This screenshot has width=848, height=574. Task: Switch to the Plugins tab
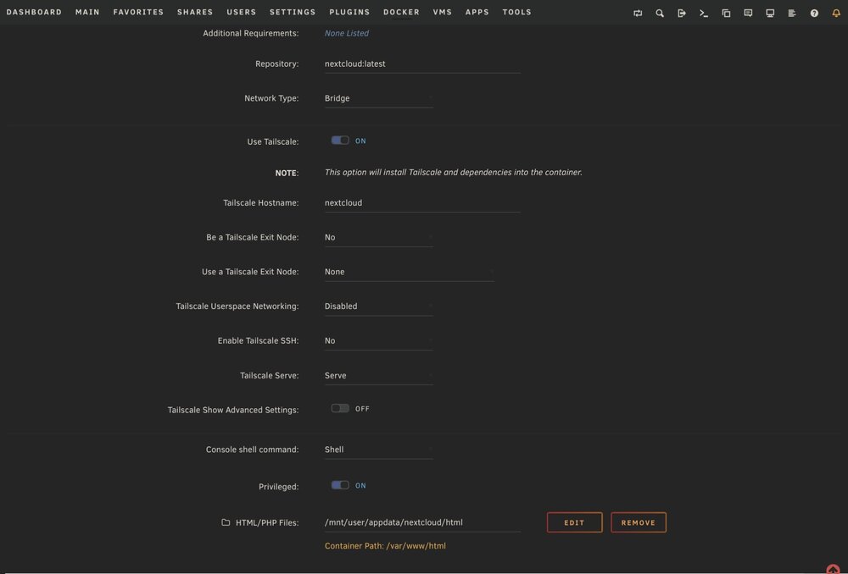(x=349, y=12)
